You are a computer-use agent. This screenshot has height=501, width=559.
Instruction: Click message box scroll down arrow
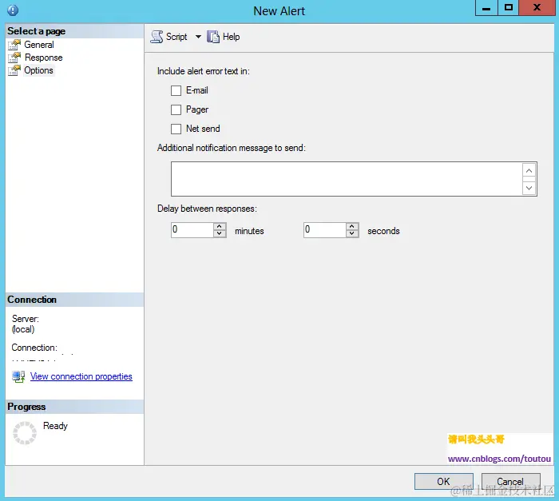tap(529, 188)
